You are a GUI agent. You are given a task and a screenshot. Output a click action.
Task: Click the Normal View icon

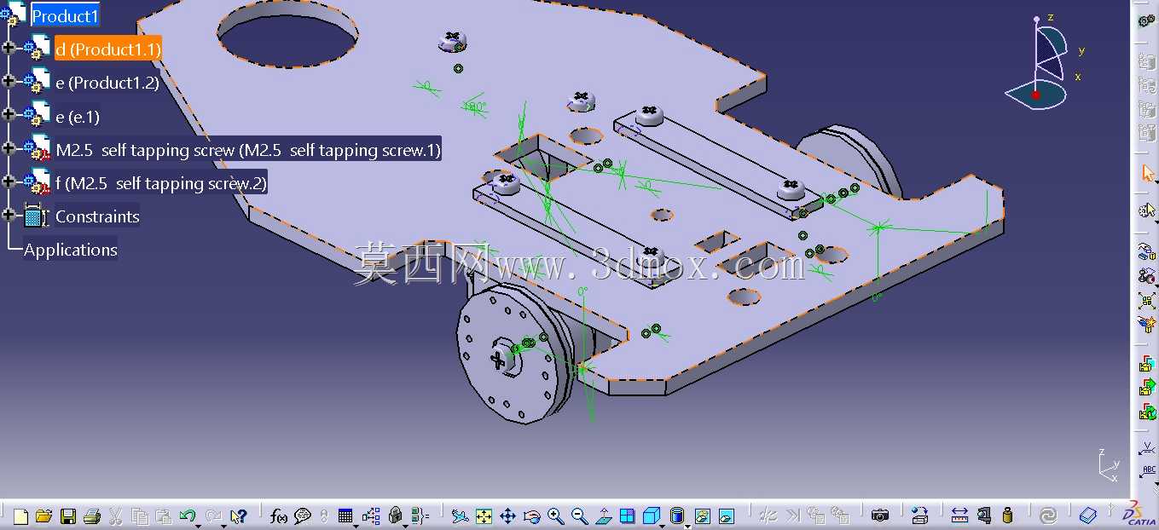pos(604,516)
